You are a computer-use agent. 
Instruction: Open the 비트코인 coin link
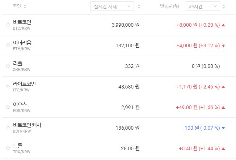click(22, 22)
